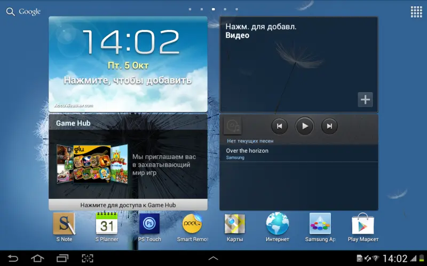The height and width of the screenshot is (266, 427).
Task: Switch to first home screen page dot
Action: coord(190,9)
